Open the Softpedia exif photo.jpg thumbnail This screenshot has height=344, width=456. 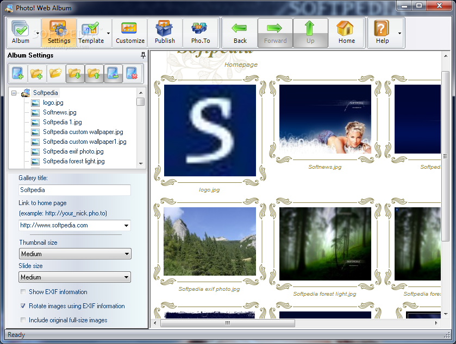(210, 241)
